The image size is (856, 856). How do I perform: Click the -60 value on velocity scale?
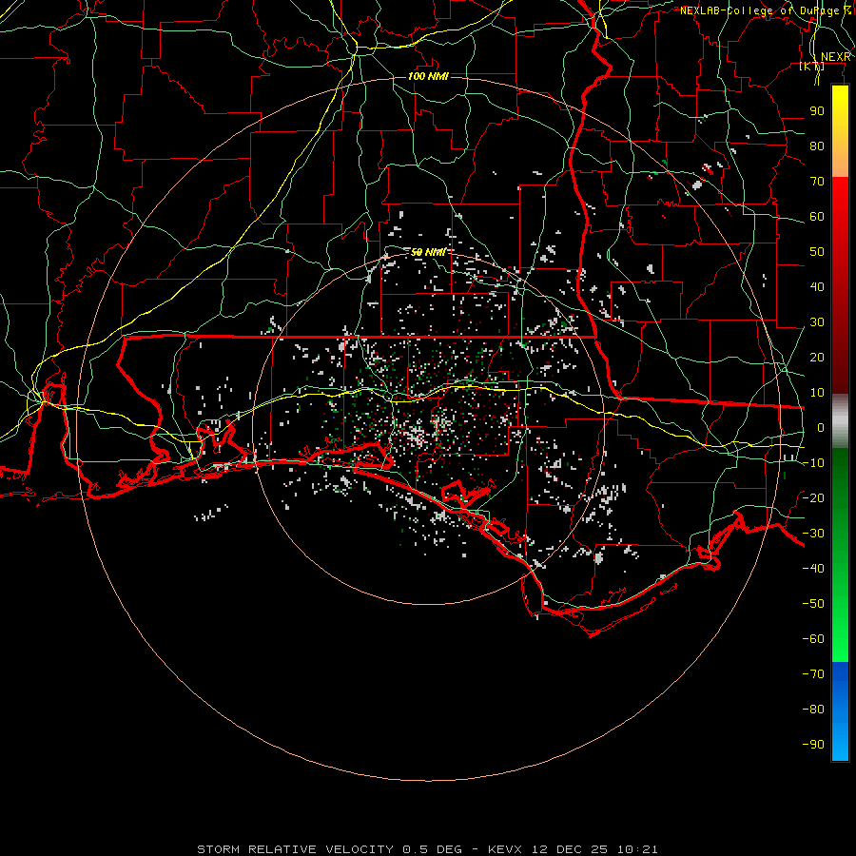tap(813, 639)
